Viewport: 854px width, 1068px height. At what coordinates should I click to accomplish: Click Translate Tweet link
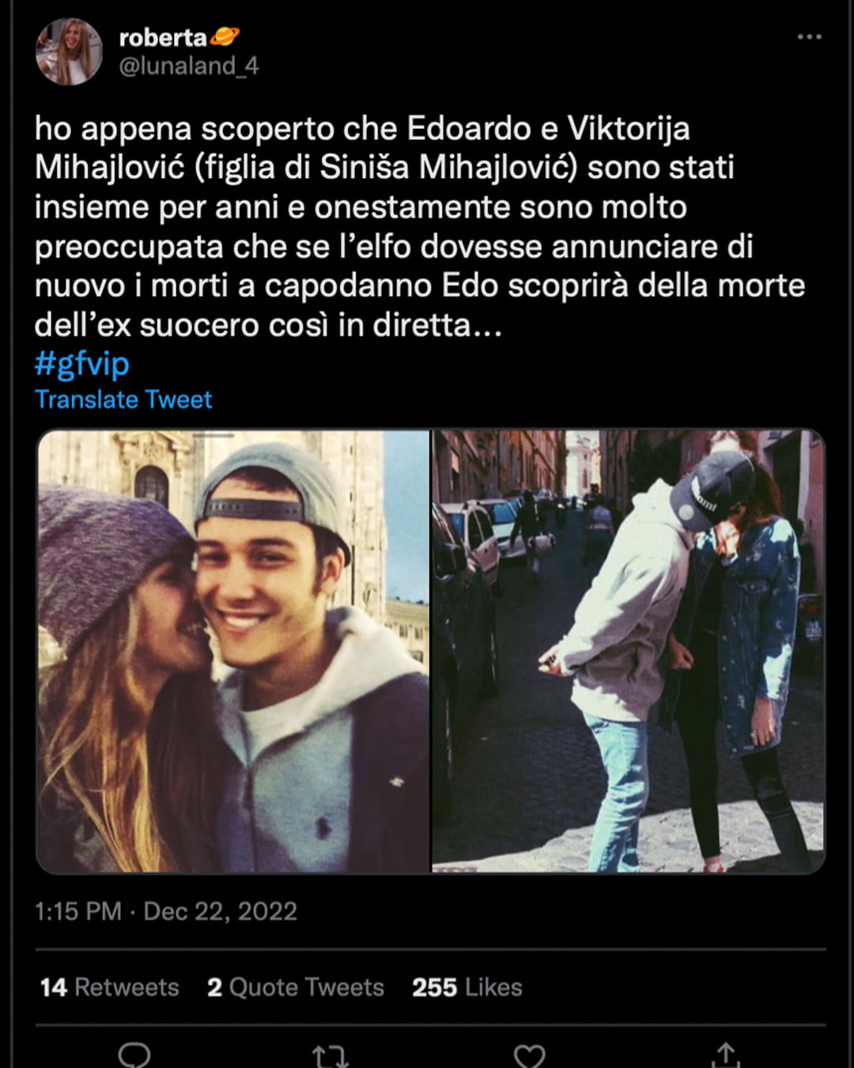pos(123,400)
